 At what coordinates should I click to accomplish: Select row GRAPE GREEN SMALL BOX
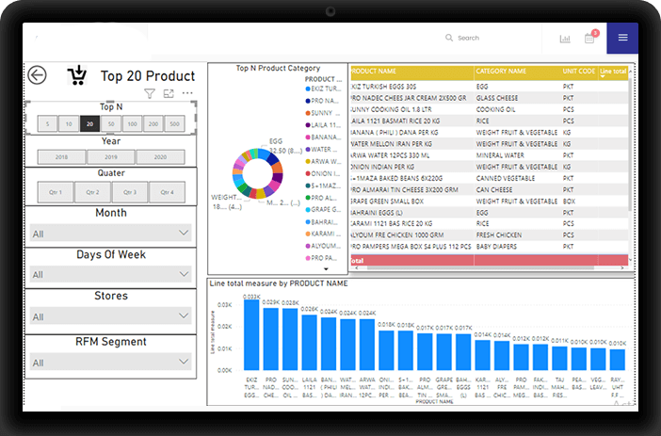(x=489, y=202)
